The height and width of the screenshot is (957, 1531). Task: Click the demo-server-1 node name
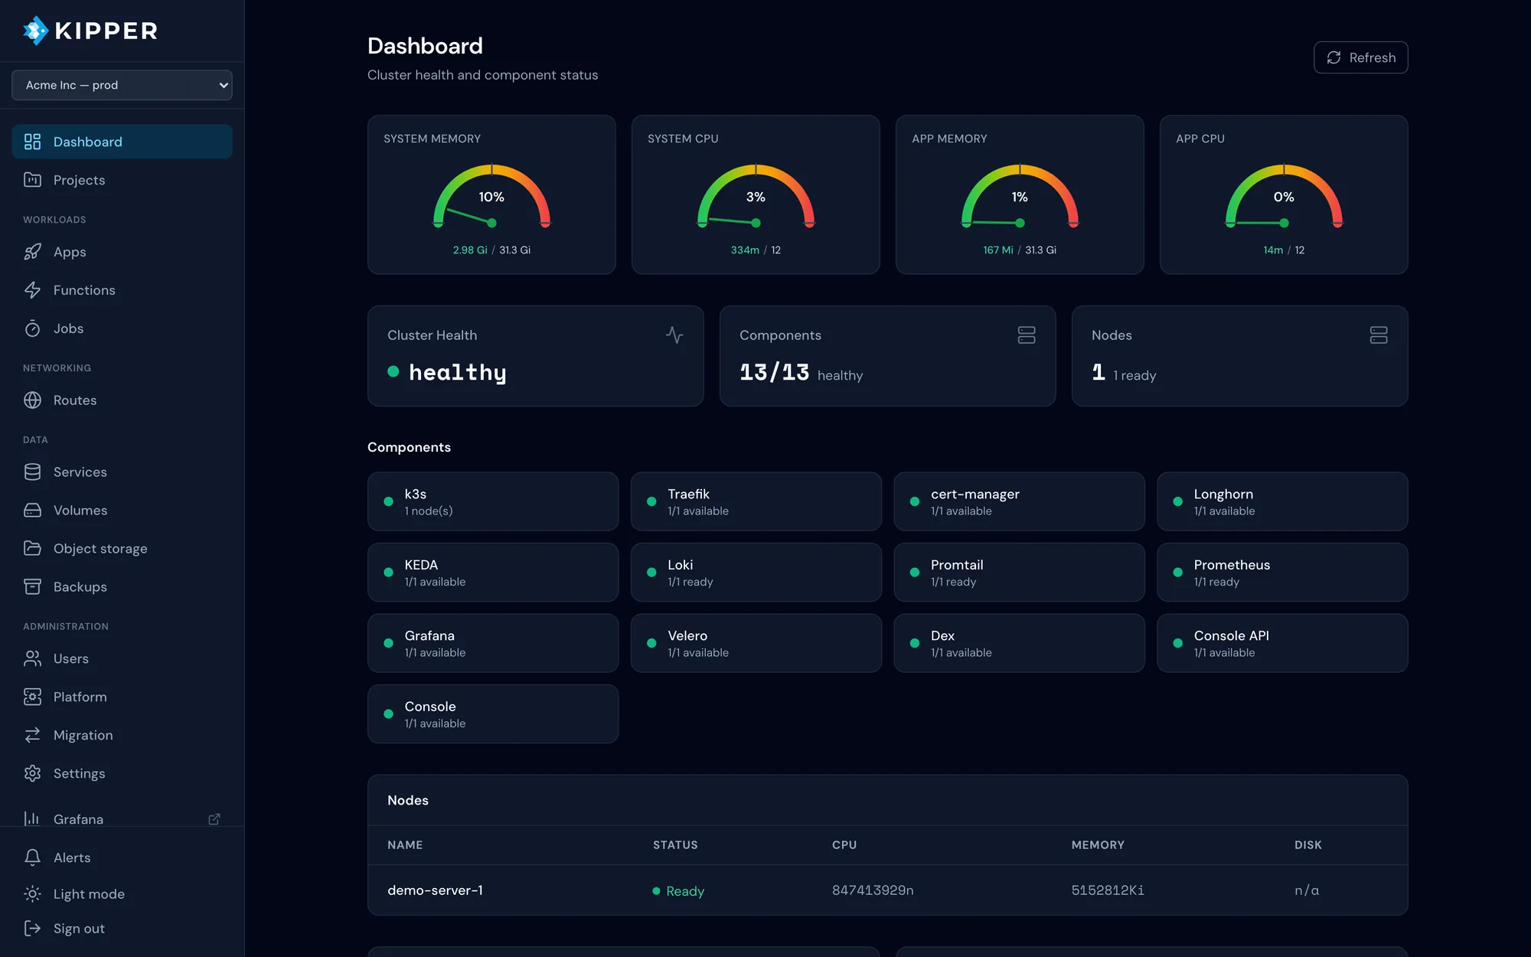click(x=435, y=890)
